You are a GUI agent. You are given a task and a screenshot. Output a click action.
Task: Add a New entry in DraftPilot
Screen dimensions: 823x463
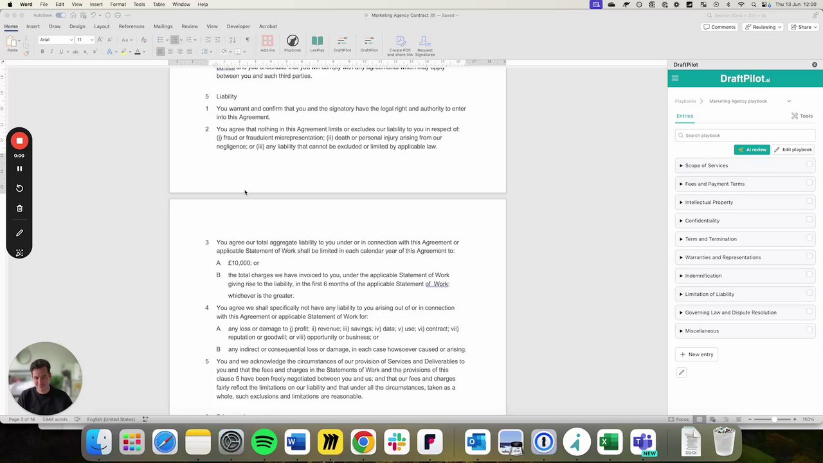coord(696,354)
